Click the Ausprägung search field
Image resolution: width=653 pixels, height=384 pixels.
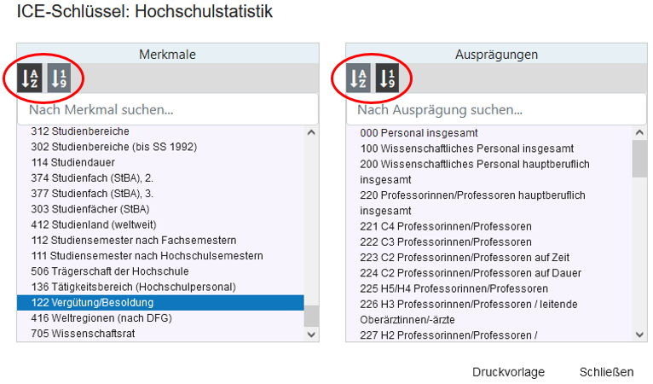[495, 110]
